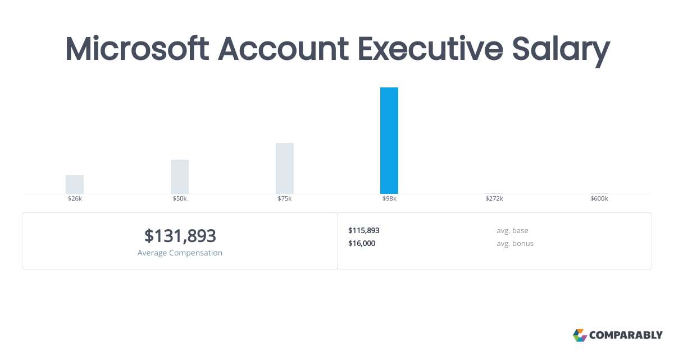Click the avg. base label
The width and height of the screenshot is (674, 353).
pos(512,230)
